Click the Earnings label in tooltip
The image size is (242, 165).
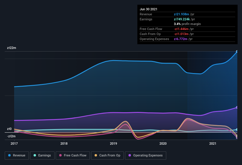(x=146, y=19)
